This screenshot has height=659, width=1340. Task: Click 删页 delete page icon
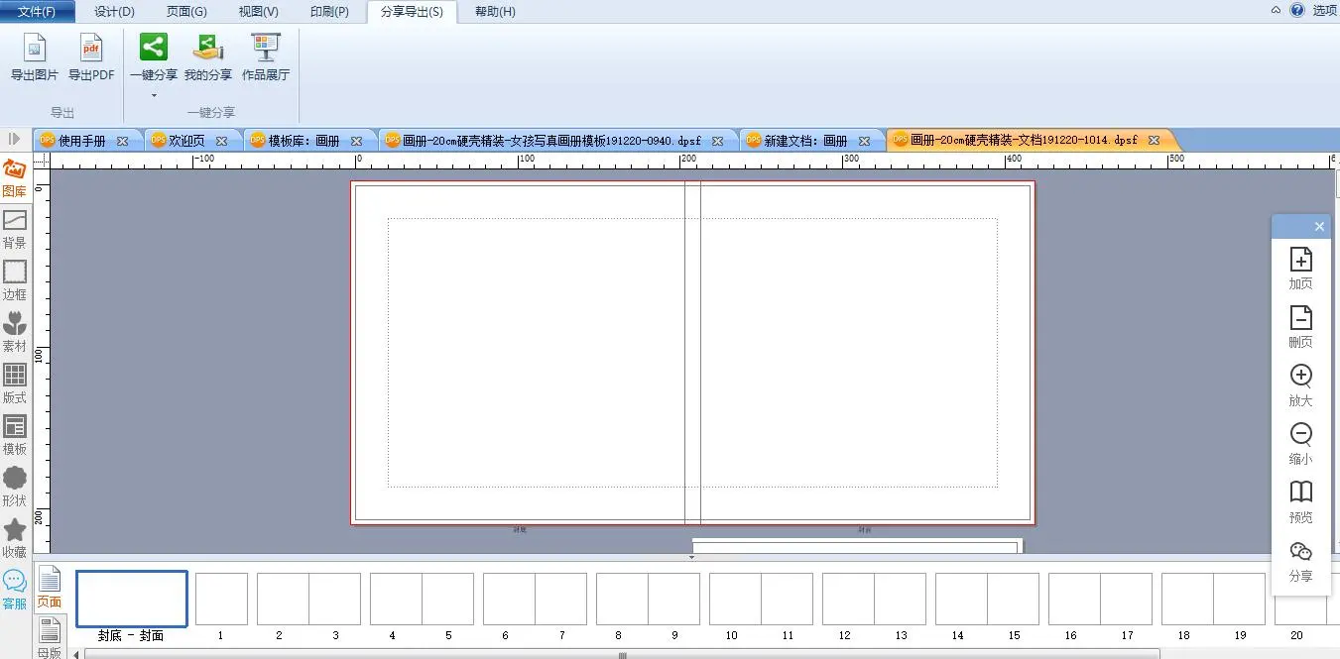[1300, 317]
